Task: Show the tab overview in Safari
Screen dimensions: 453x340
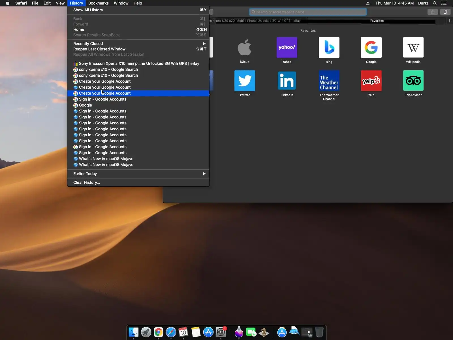Action: [x=445, y=12]
